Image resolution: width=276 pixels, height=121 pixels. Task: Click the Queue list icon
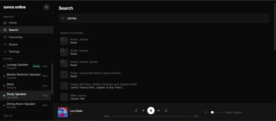(5, 44)
